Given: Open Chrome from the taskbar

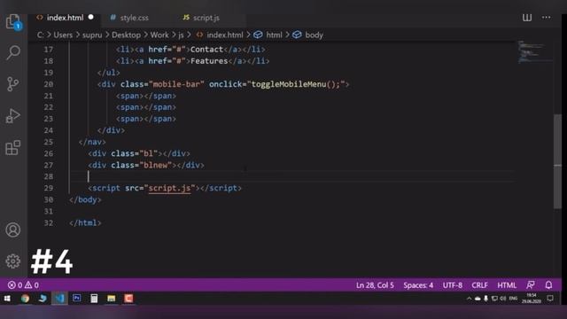Looking at the screenshot, I should [25, 299].
